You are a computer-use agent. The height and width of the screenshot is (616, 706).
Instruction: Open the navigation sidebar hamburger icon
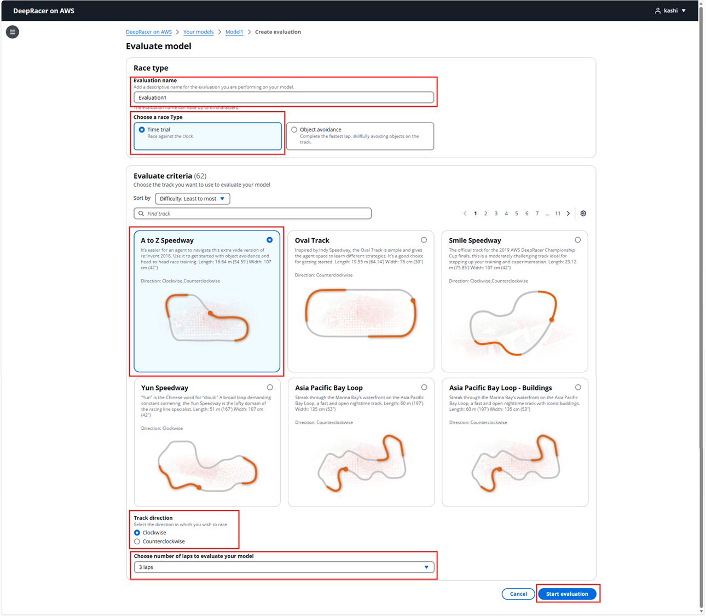[x=12, y=32]
